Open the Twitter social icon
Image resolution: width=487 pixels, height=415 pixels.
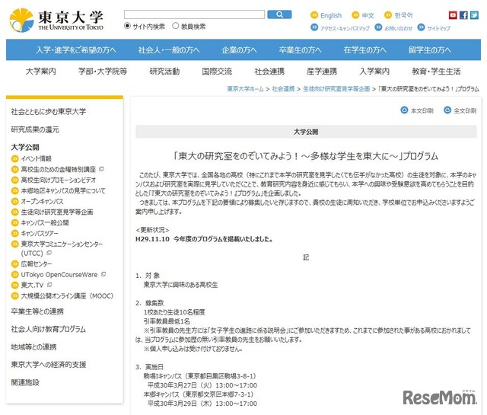[474, 15]
